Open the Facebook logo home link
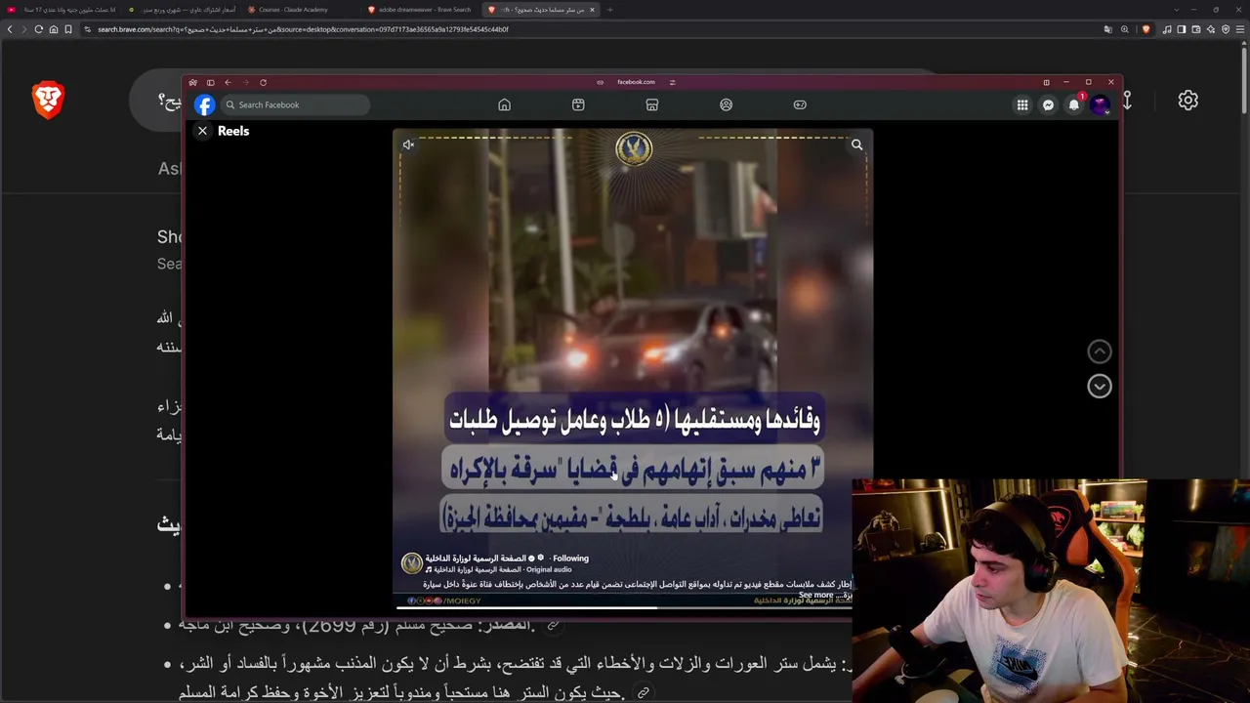The width and height of the screenshot is (1250, 703). [x=204, y=105]
